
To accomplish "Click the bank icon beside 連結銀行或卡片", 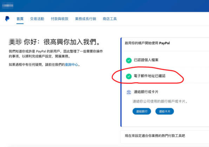I will [x=129, y=92].
